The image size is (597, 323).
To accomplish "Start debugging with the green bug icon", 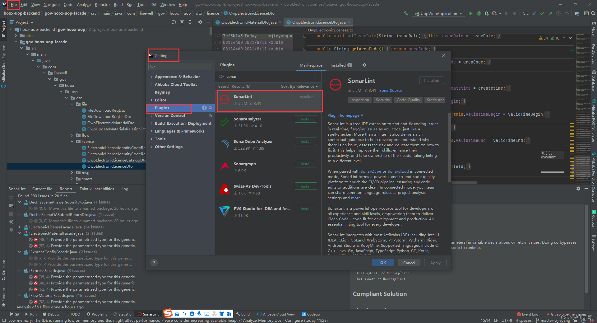I will (x=479, y=13).
